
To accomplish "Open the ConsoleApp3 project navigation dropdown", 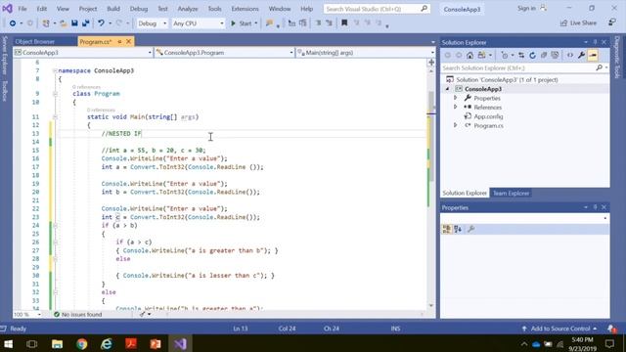I will coord(83,52).
